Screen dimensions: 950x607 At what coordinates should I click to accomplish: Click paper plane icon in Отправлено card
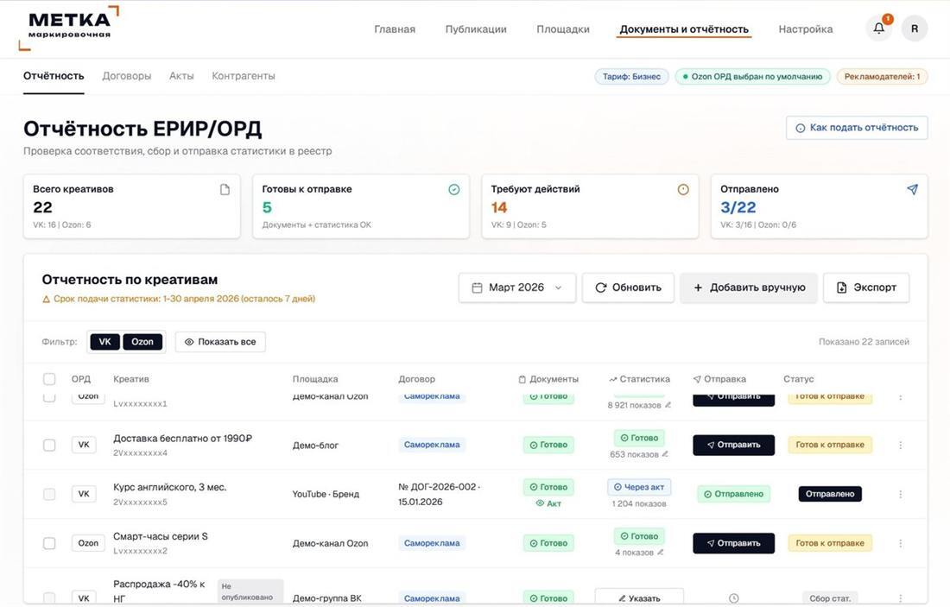(x=912, y=190)
